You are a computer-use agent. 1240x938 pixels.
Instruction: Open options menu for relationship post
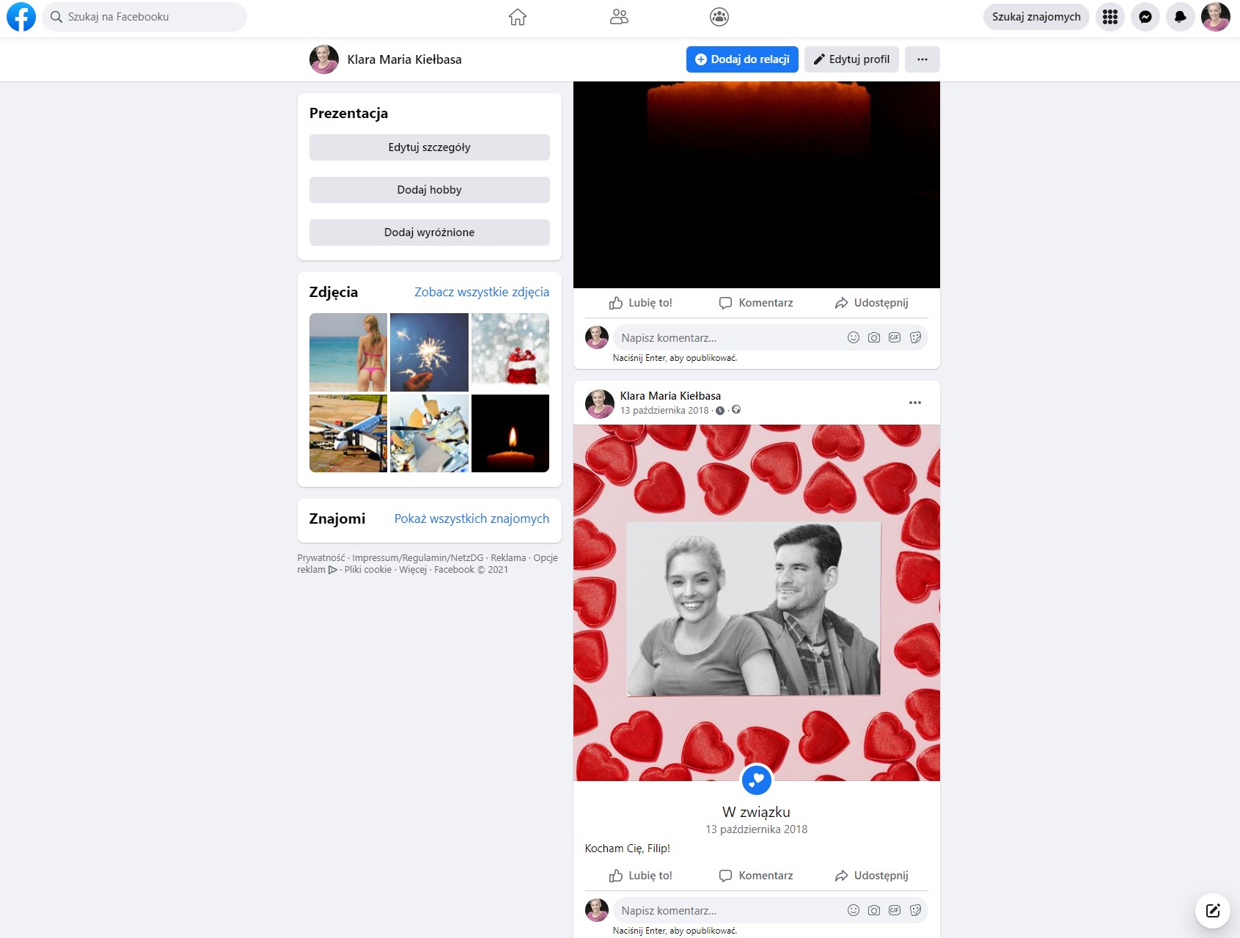914,403
